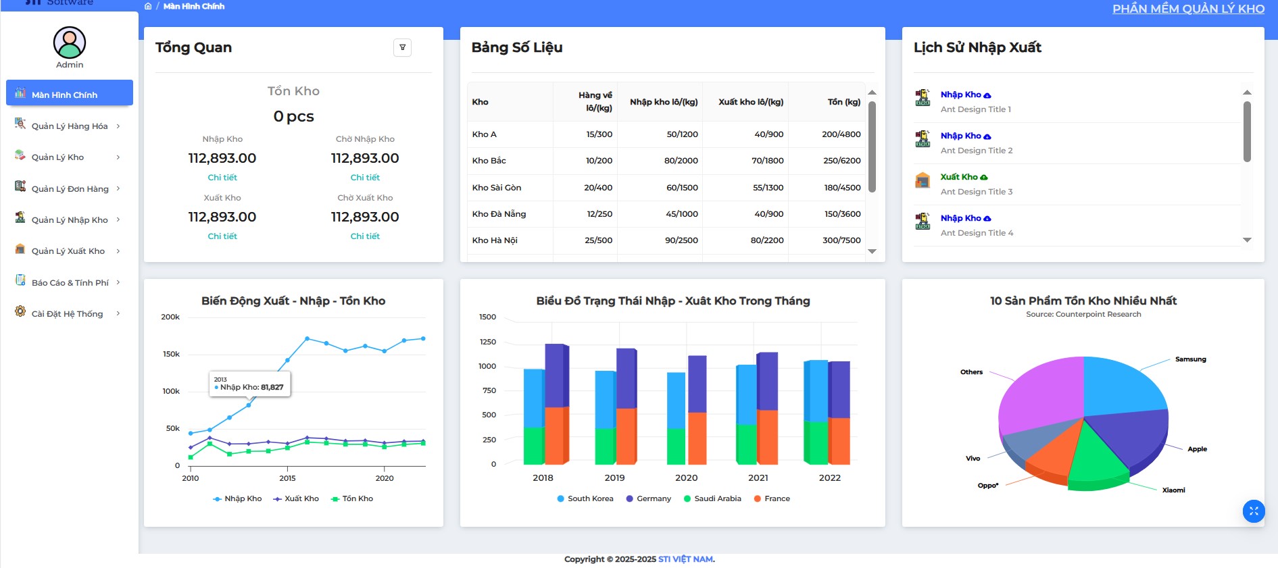Click the data table vertical scrollbar

pos(872,147)
